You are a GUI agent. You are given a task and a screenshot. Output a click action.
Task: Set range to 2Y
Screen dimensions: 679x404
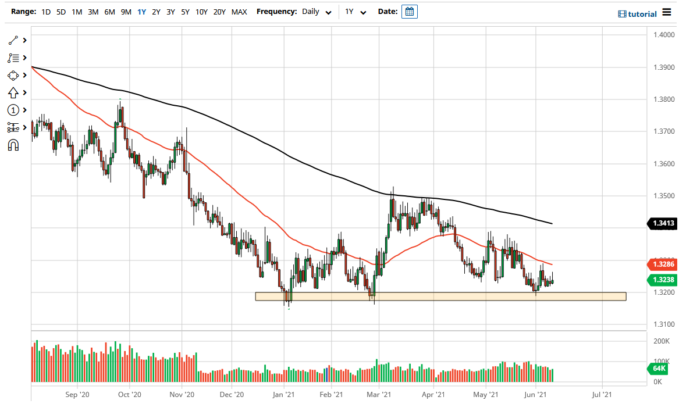click(157, 12)
